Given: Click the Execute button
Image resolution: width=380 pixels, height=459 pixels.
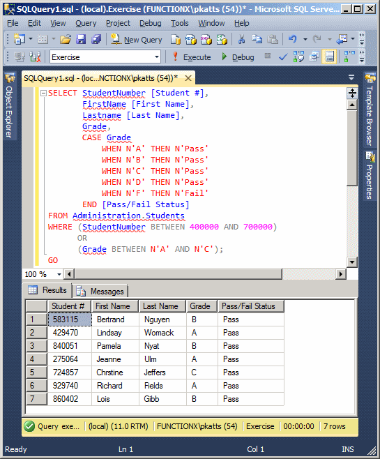Looking at the screenshot, I should [192, 57].
